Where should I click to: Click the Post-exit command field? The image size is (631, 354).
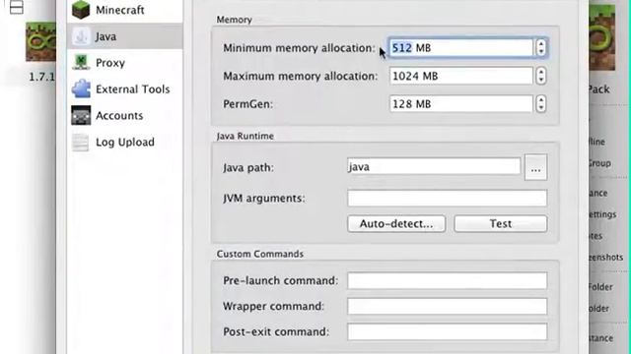[x=447, y=332]
